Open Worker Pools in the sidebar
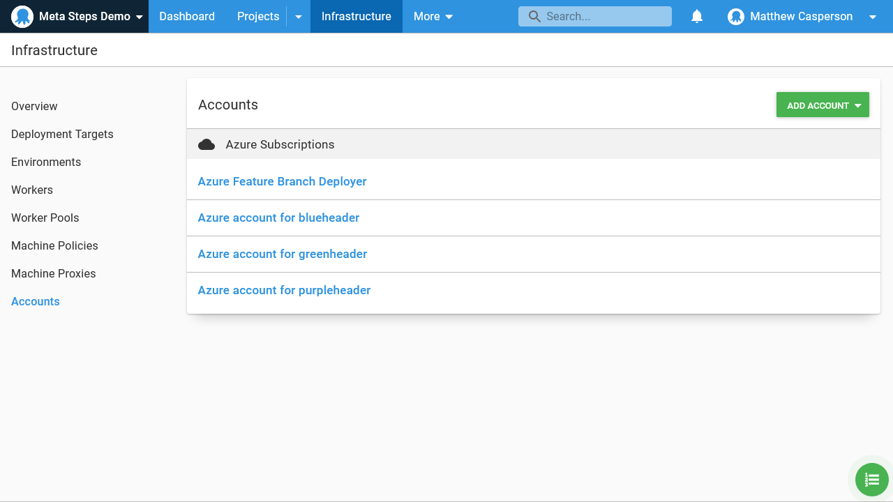Viewport: 893px width, 502px height. tap(45, 218)
